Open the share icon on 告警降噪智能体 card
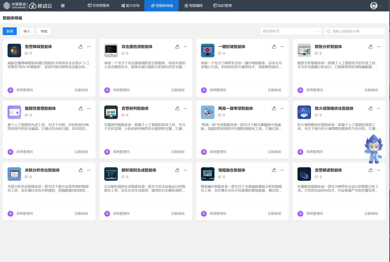390x262 pixels. pos(80,47)
